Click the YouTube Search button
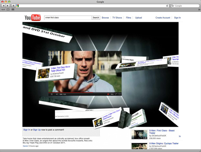This screenshot has width=201, height=152. pos(96,17)
